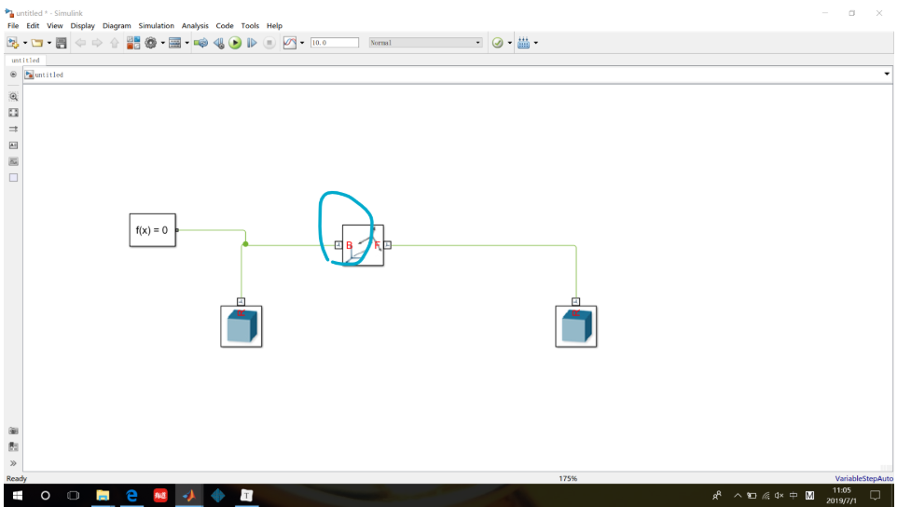Open the Code menu
This screenshot has height=507, width=911.
click(225, 25)
